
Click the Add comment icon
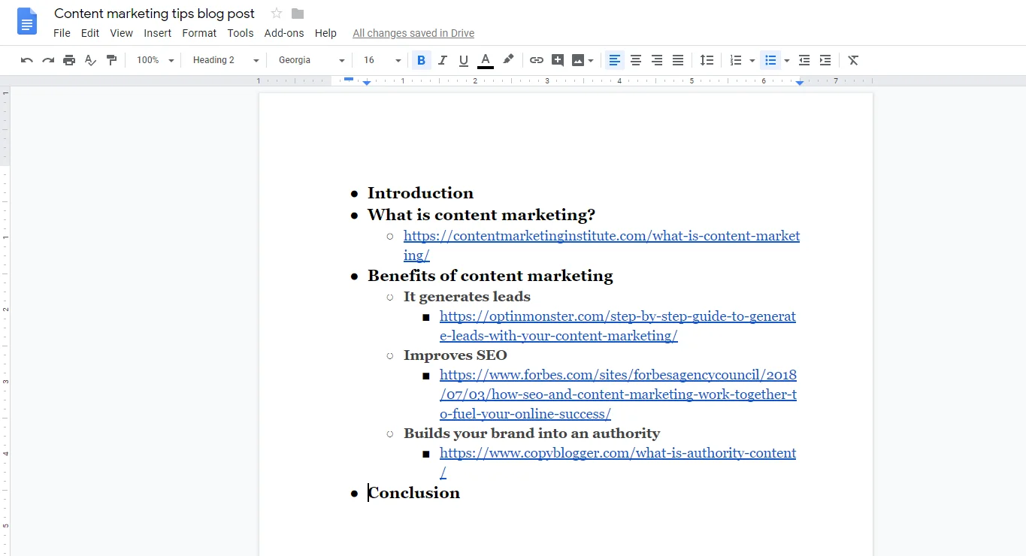pos(557,60)
